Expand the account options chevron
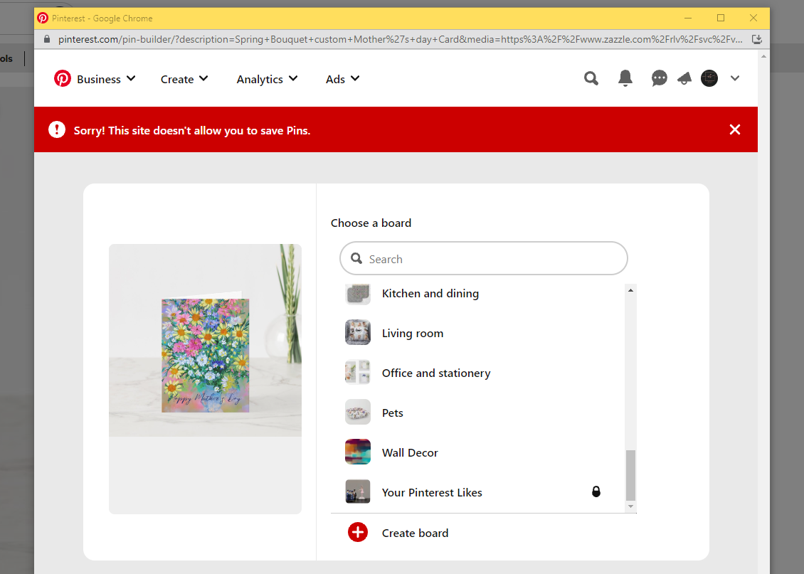 click(735, 78)
